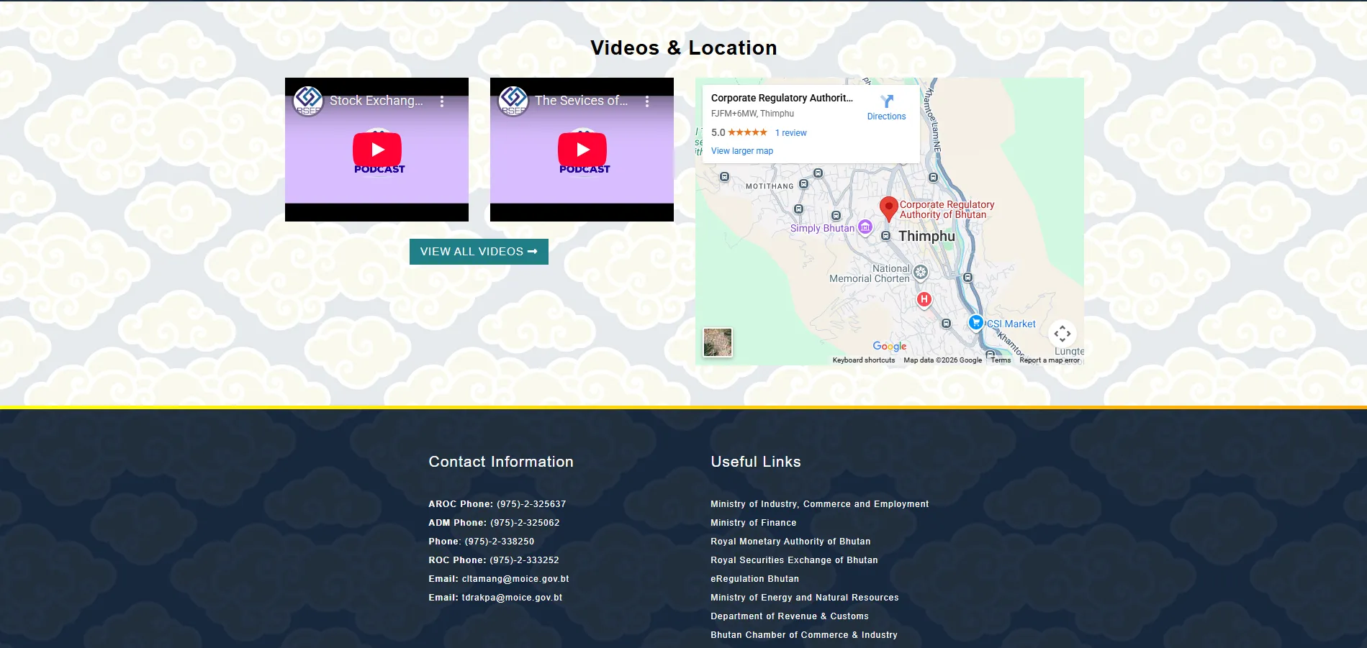
Task: Click RSEB channel logo on first video
Action: pyautogui.click(x=308, y=101)
